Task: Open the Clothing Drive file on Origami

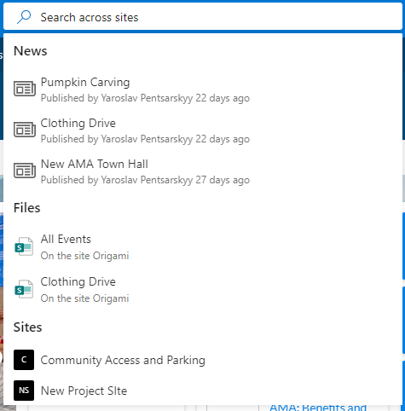Action: [x=78, y=282]
